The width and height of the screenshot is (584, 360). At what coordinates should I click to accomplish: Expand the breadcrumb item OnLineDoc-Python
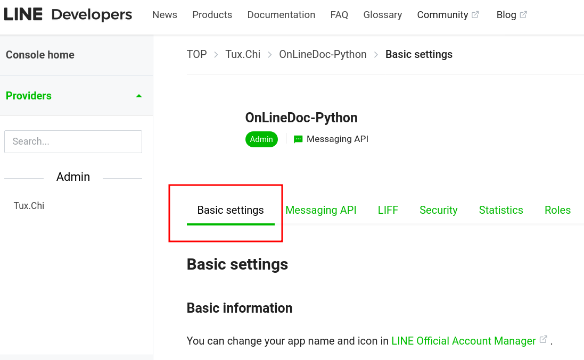pos(323,54)
